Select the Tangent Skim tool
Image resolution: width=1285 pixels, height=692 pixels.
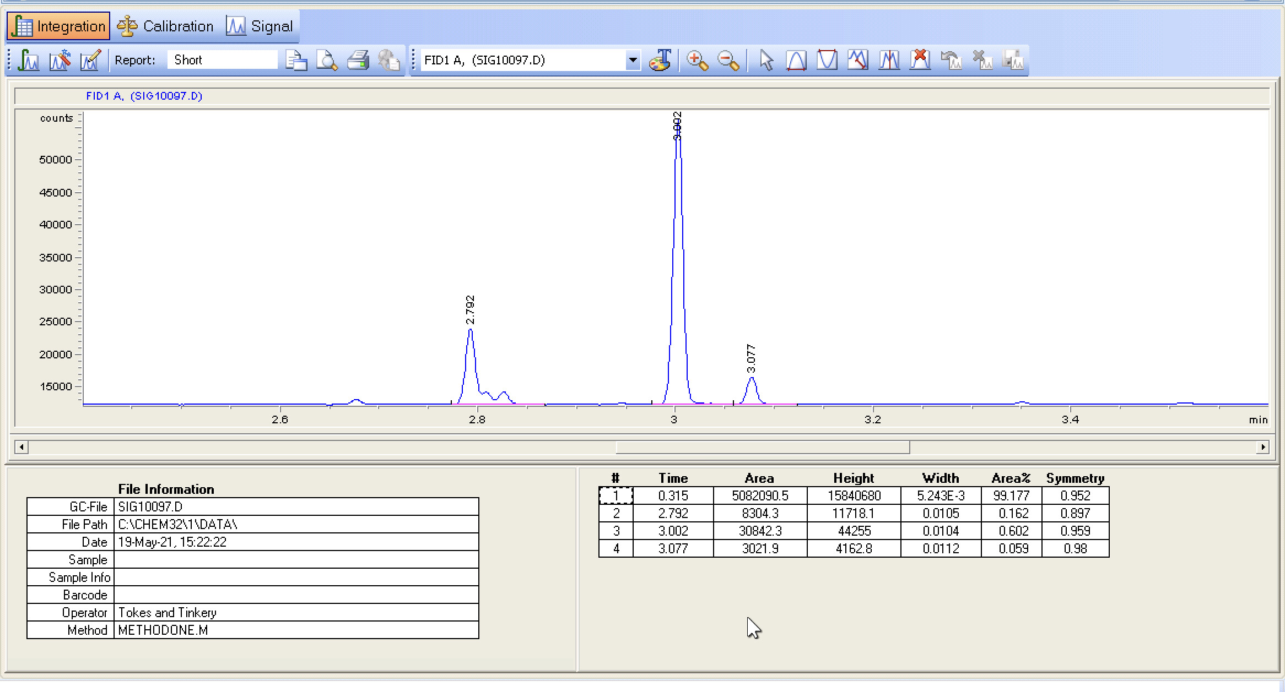tap(858, 60)
